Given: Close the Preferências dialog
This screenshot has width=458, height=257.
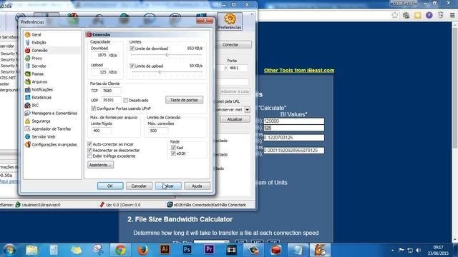Looking at the screenshot, I should pyautogui.click(x=205, y=21).
